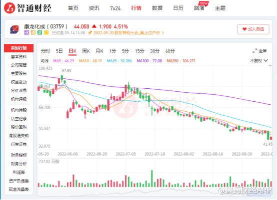
Task: Click the red up-triangle price indicator
Action: [x=94, y=26]
